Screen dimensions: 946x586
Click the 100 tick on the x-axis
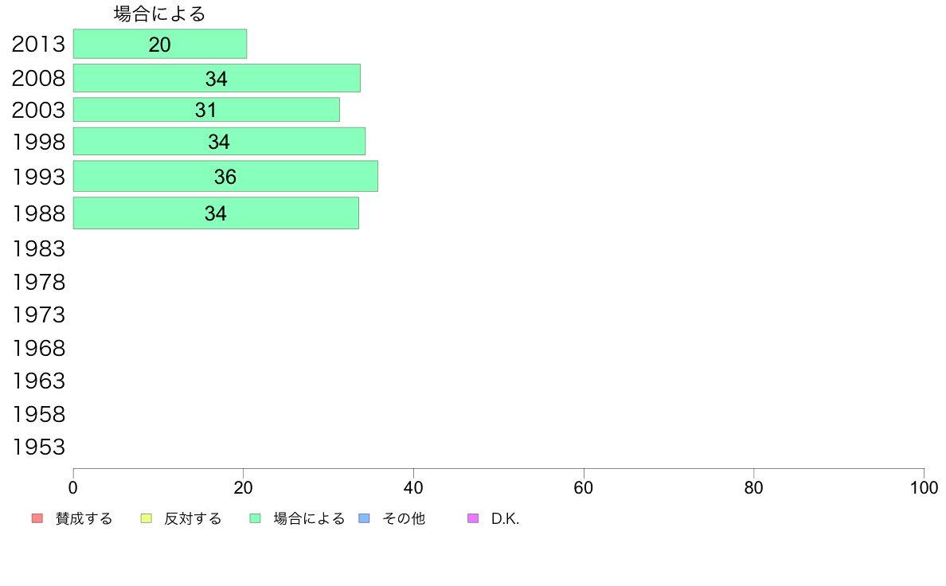click(924, 487)
